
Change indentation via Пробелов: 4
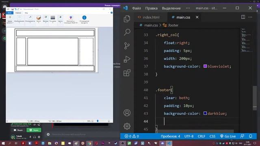coord(170,136)
